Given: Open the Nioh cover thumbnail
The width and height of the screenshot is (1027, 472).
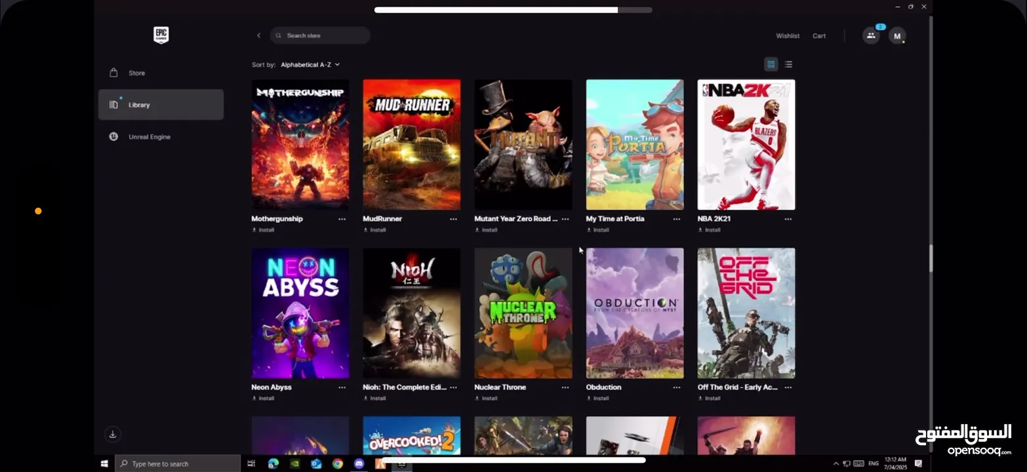Looking at the screenshot, I should (x=412, y=313).
